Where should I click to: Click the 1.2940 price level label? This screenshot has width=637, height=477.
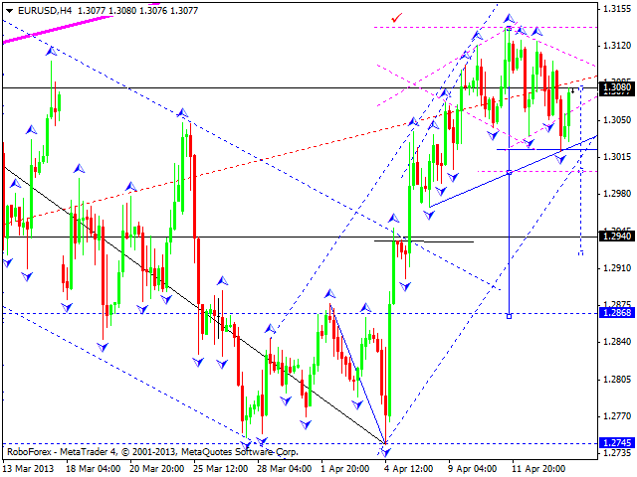pos(616,237)
